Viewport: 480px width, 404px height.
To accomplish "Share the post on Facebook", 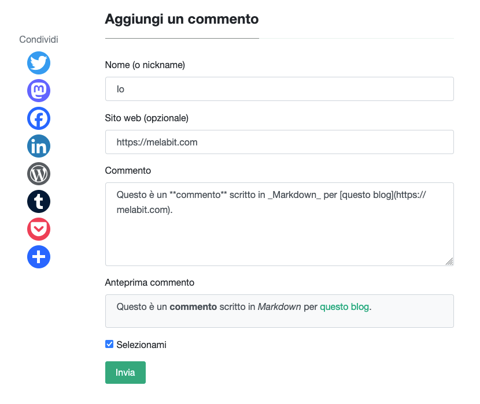I will pos(38,118).
